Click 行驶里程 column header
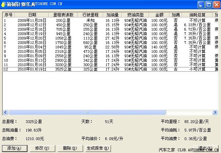This screenshot has width=221, height=153. [90, 15]
